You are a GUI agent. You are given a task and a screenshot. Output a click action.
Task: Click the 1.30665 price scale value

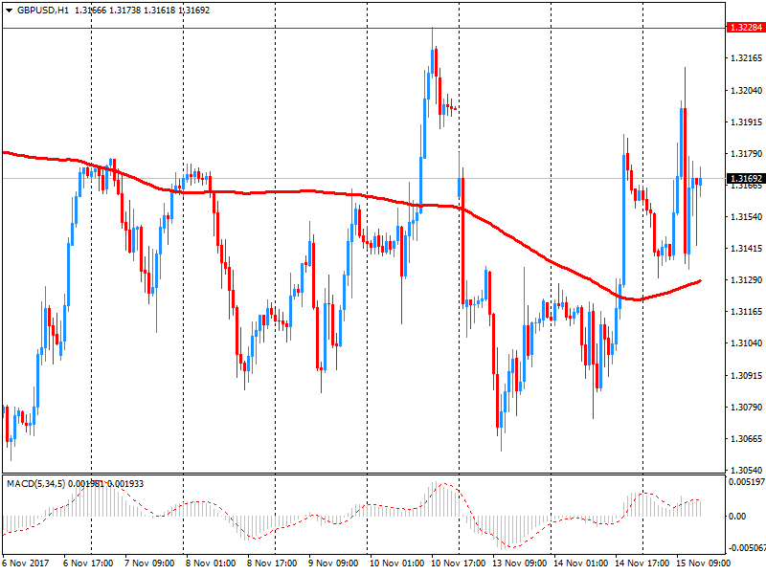click(746, 439)
